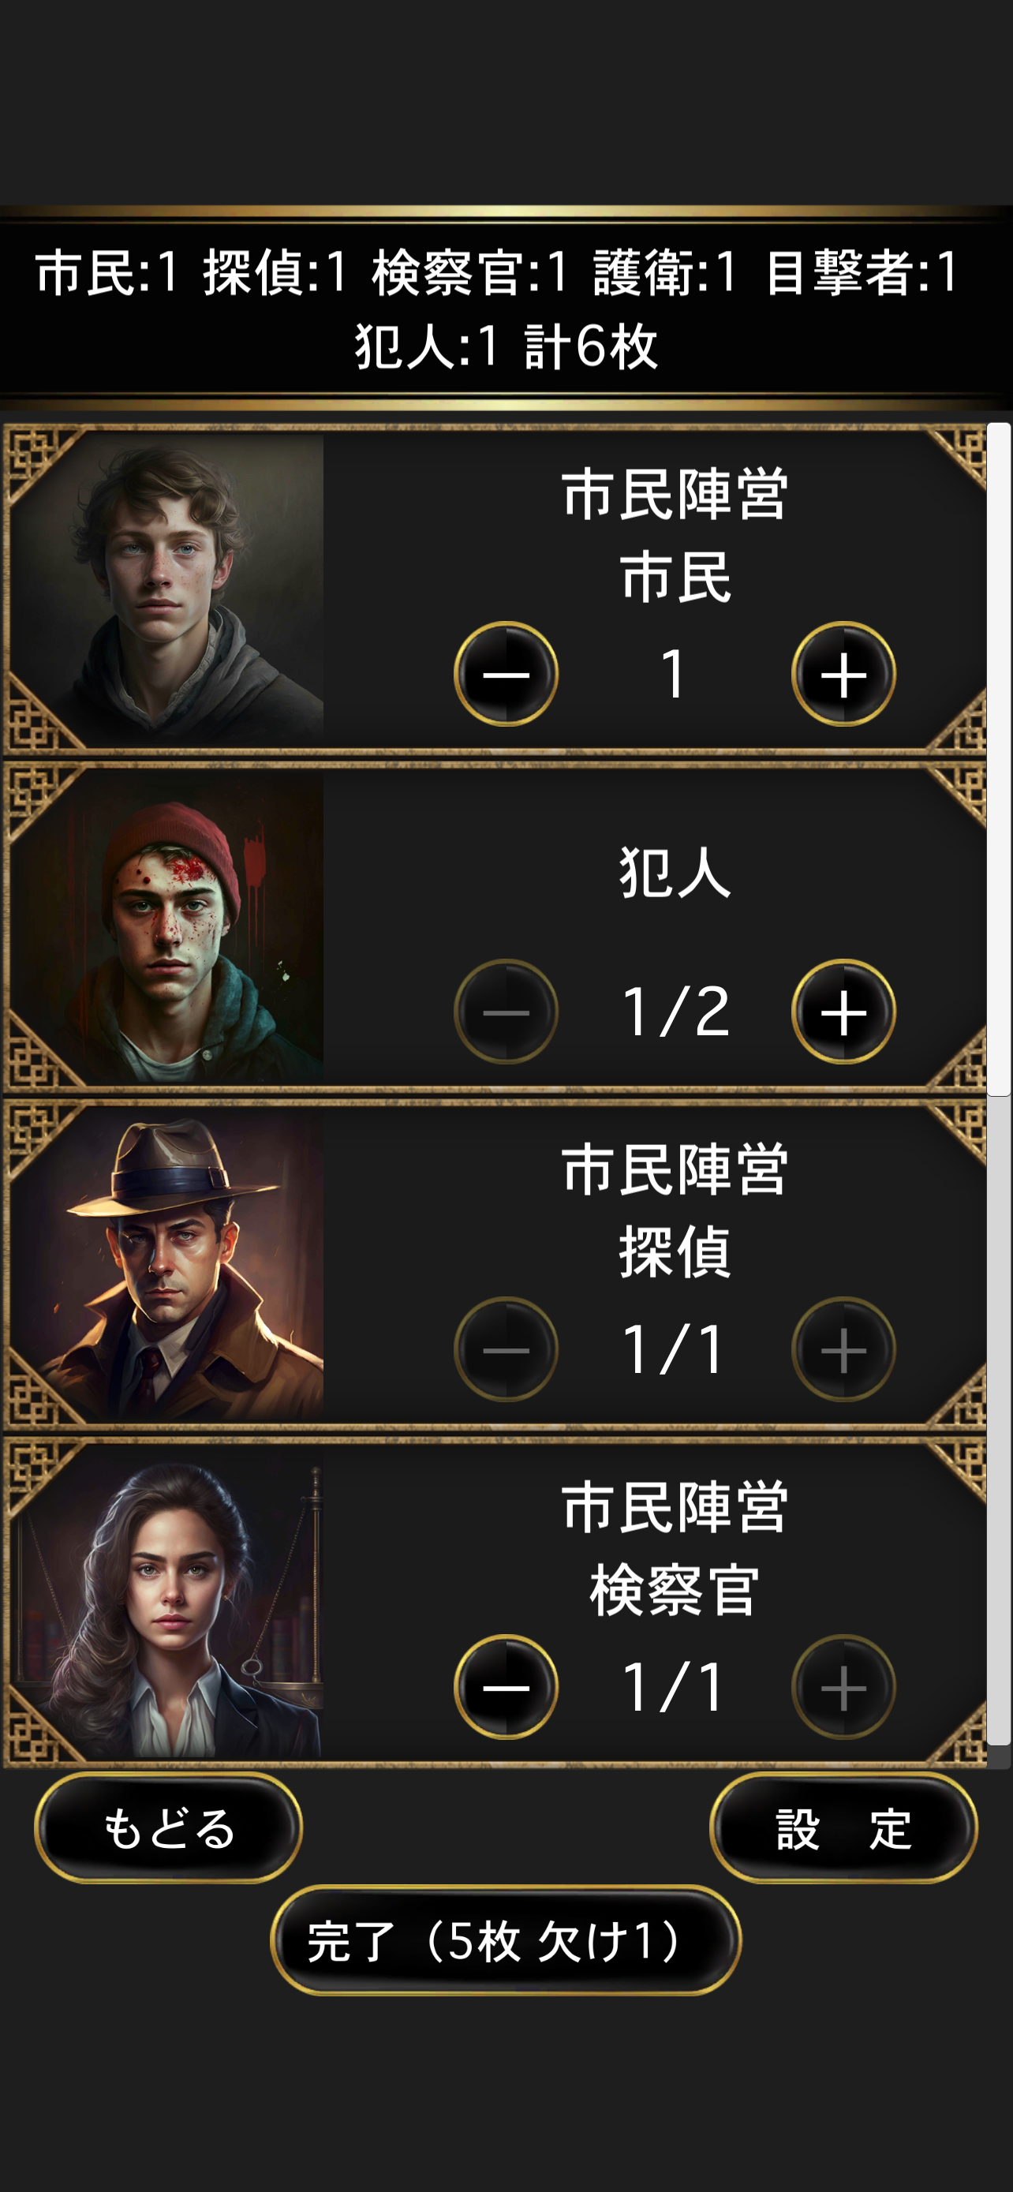Go back with the もどる button

click(x=168, y=1827)
